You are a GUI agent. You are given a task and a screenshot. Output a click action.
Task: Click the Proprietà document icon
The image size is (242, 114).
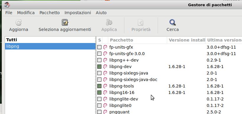click(141, 22)
